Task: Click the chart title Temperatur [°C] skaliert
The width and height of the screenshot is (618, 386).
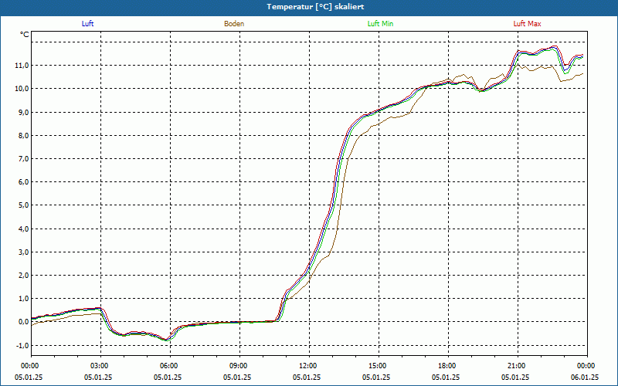Action: point(315,7)
